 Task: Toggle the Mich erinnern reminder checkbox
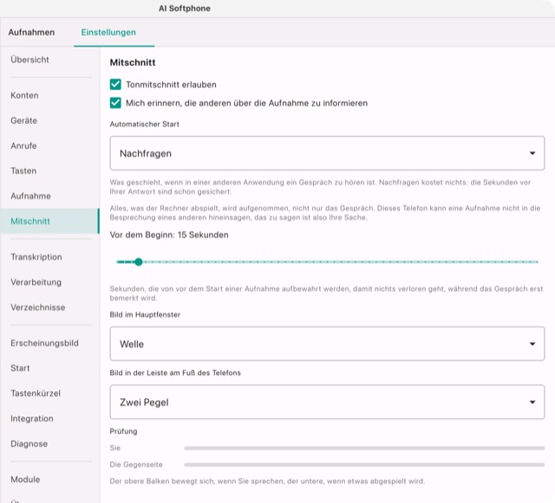coord(115,103)
